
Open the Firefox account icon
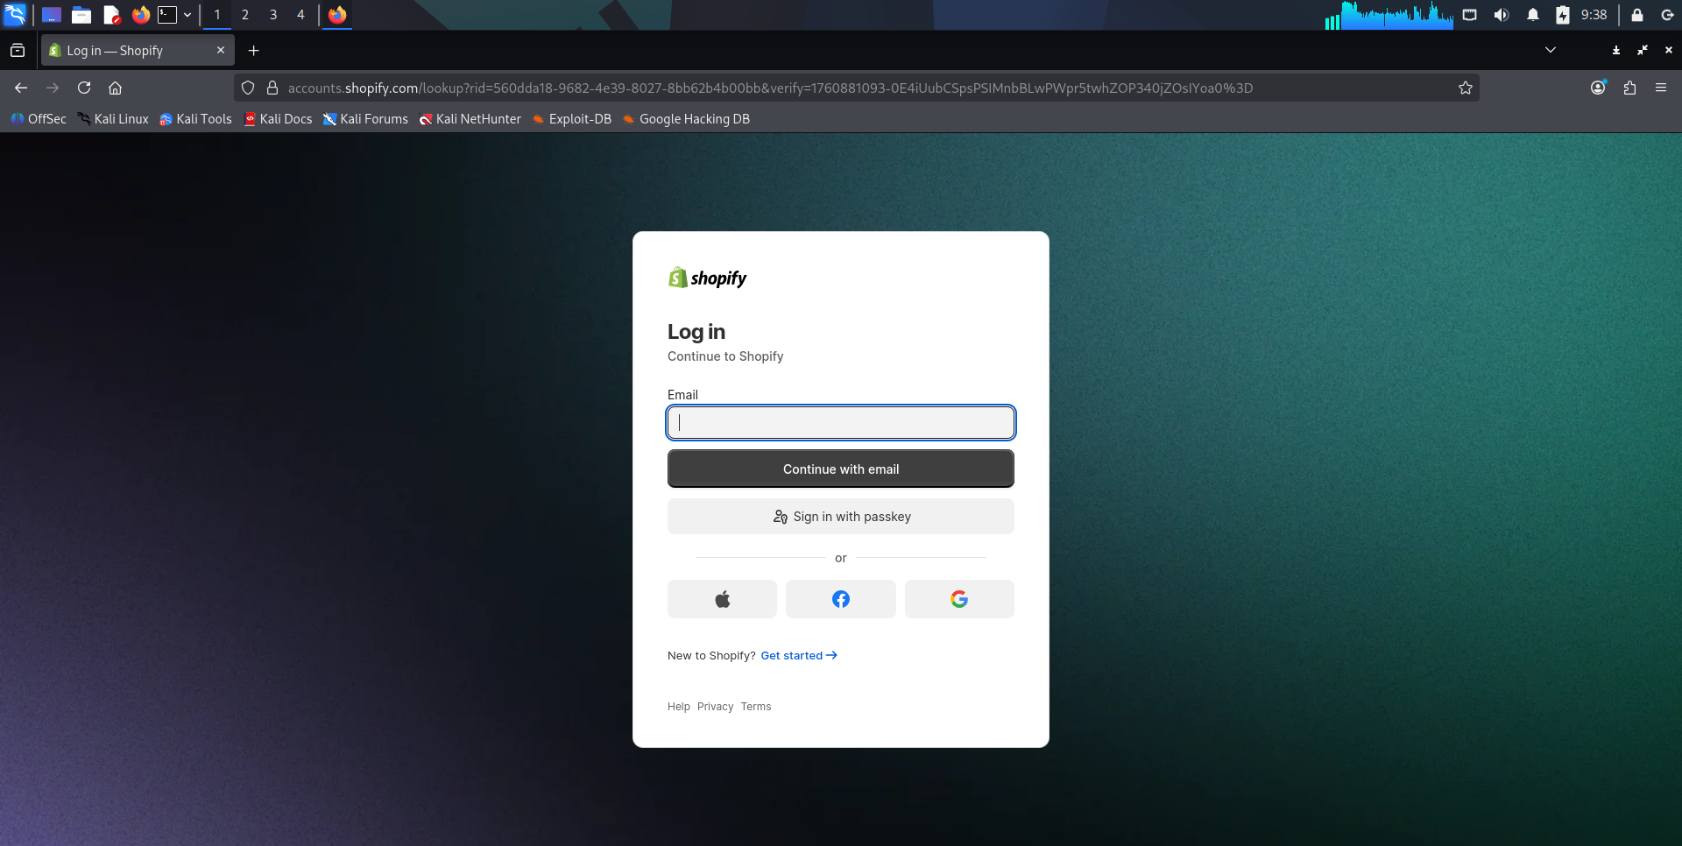coord(1599,88)
